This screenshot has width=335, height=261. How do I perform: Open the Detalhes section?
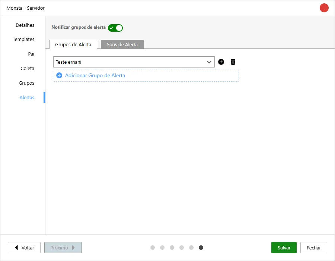pos(25,25)
